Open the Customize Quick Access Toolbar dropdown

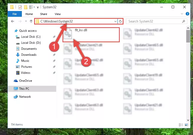pos(38,7)
